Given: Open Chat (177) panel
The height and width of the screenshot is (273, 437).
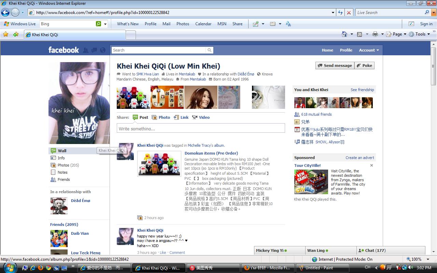Looking at the screenshot, I should click(391, 250).
